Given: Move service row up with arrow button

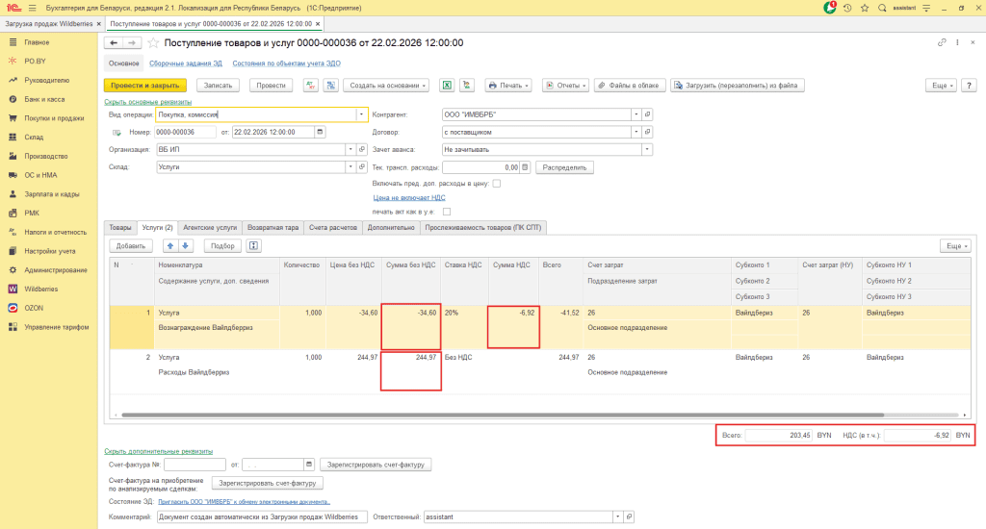Looking at the screenshot, I should 170,245.
